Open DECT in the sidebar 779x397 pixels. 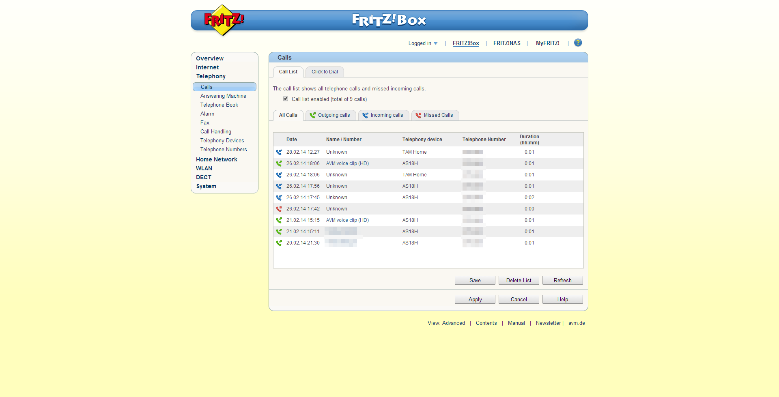204,177
